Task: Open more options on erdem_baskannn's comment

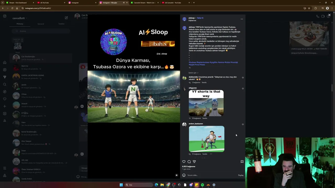Action: [x=211, y=154]
